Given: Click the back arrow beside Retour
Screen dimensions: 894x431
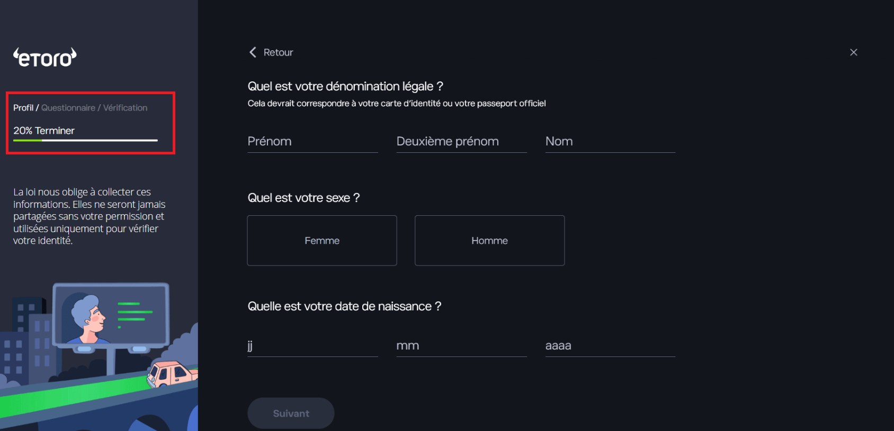Looking at the screenshot, I should point(253,52).
